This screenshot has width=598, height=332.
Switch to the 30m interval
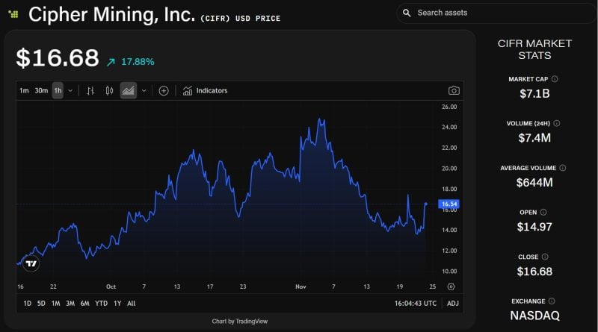point(41,91)
